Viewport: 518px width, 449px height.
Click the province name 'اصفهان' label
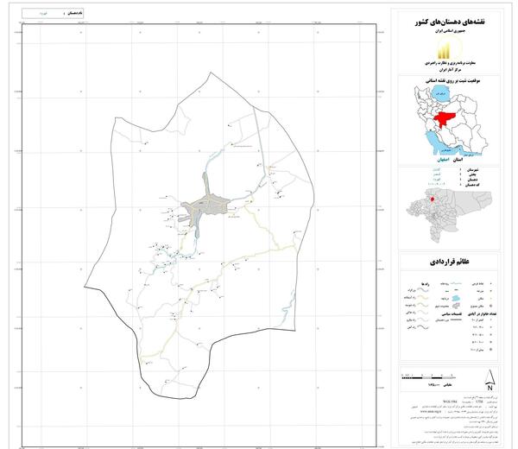442,160
